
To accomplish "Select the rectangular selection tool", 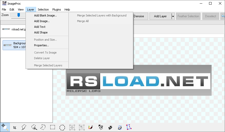I will pos(53,127).
